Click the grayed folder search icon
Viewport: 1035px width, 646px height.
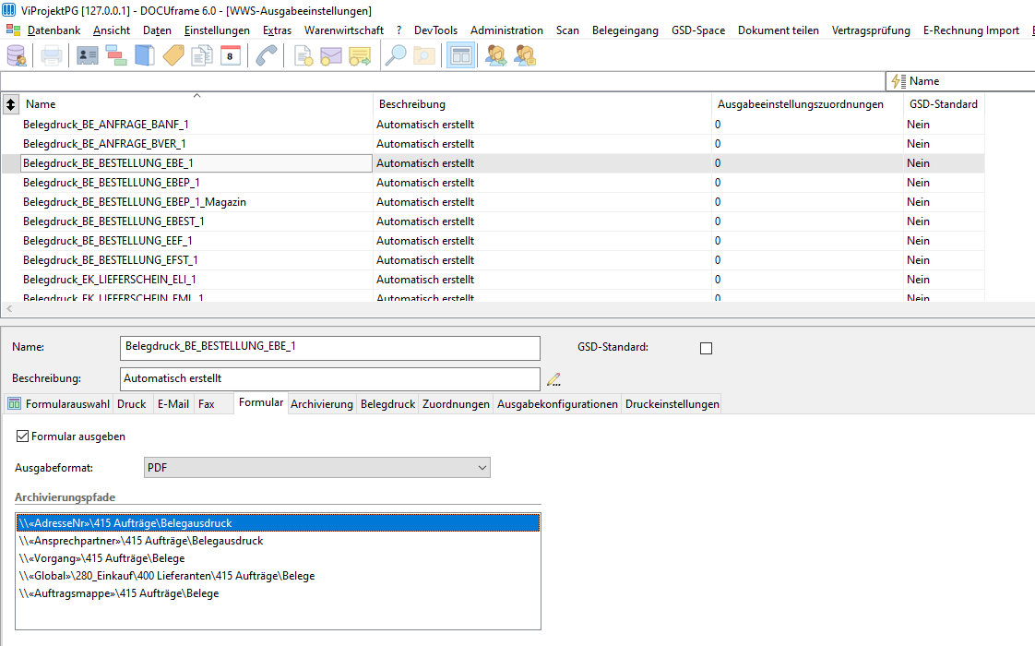point(424,55)
